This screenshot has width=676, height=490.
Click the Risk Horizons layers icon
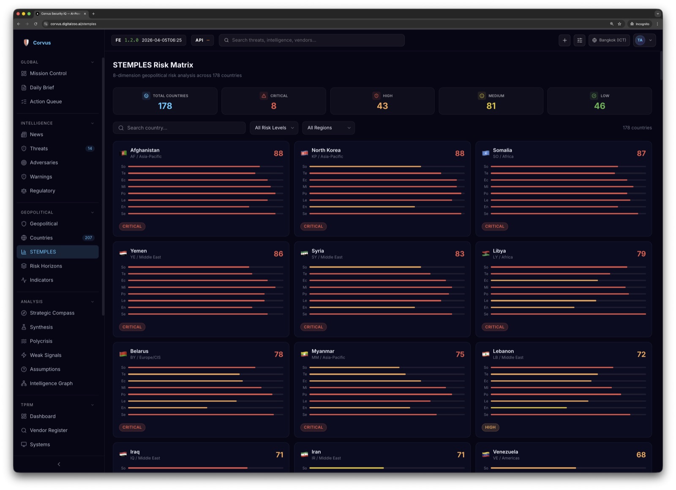pos(24,266)
